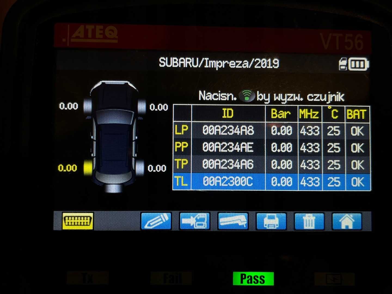Save data to the memory card
This screenshot has width=392, height=294.
click(x=195, y=221)
